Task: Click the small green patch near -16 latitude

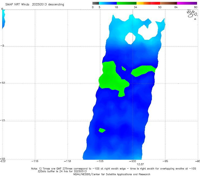Action: (x=102, y=130)
